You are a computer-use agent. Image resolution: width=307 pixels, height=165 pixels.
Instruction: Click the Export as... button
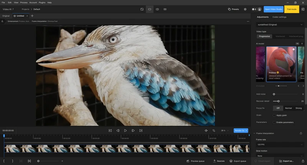tap(286, 161)
